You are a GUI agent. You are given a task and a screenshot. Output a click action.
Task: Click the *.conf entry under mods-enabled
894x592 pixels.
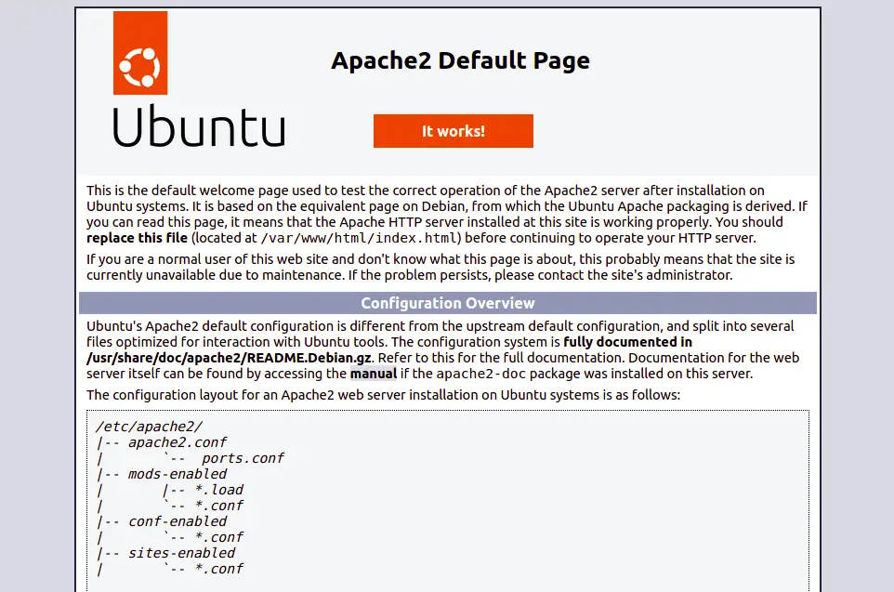(x=219, y=506)
